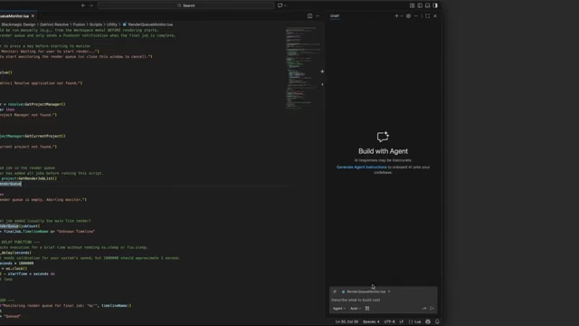Start a New Chat with plus icon

(x=396, y=16)
